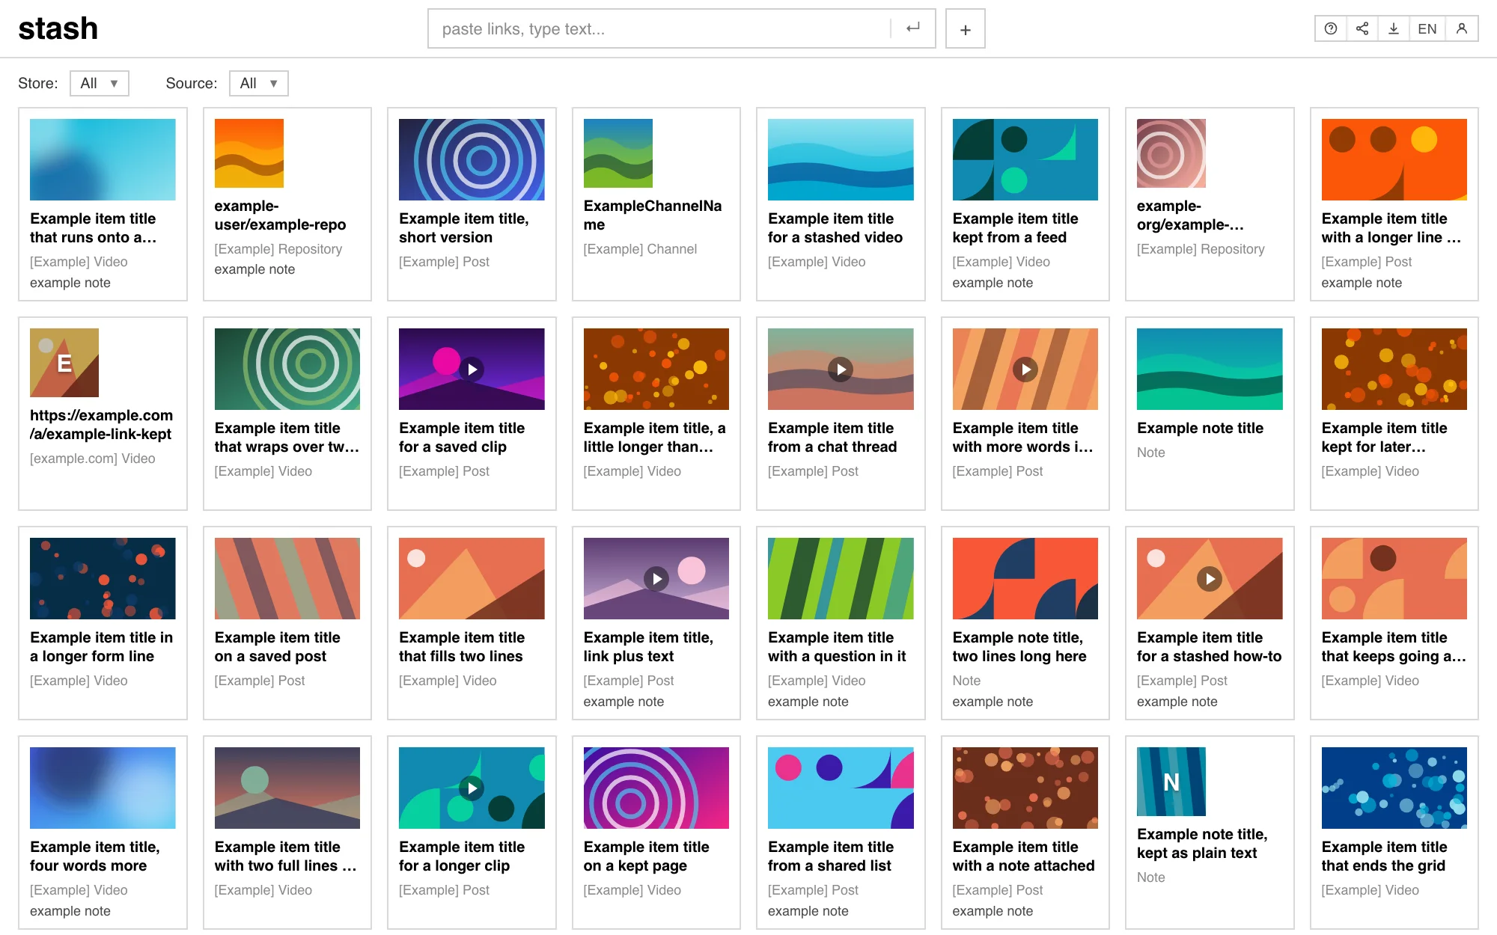Open the example-user/example-repo thumbnail
Screen dimensions: 1497x935
(249, 153)
